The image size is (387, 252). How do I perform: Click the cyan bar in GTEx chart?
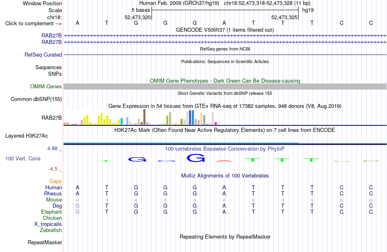click(x=122, y=121)
